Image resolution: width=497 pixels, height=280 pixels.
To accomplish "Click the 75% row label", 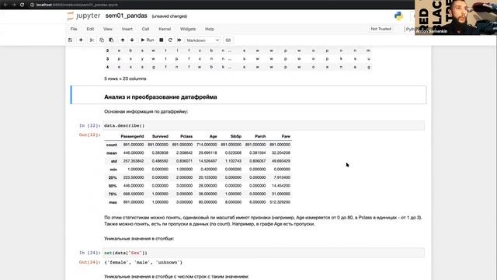I will 113,194.
